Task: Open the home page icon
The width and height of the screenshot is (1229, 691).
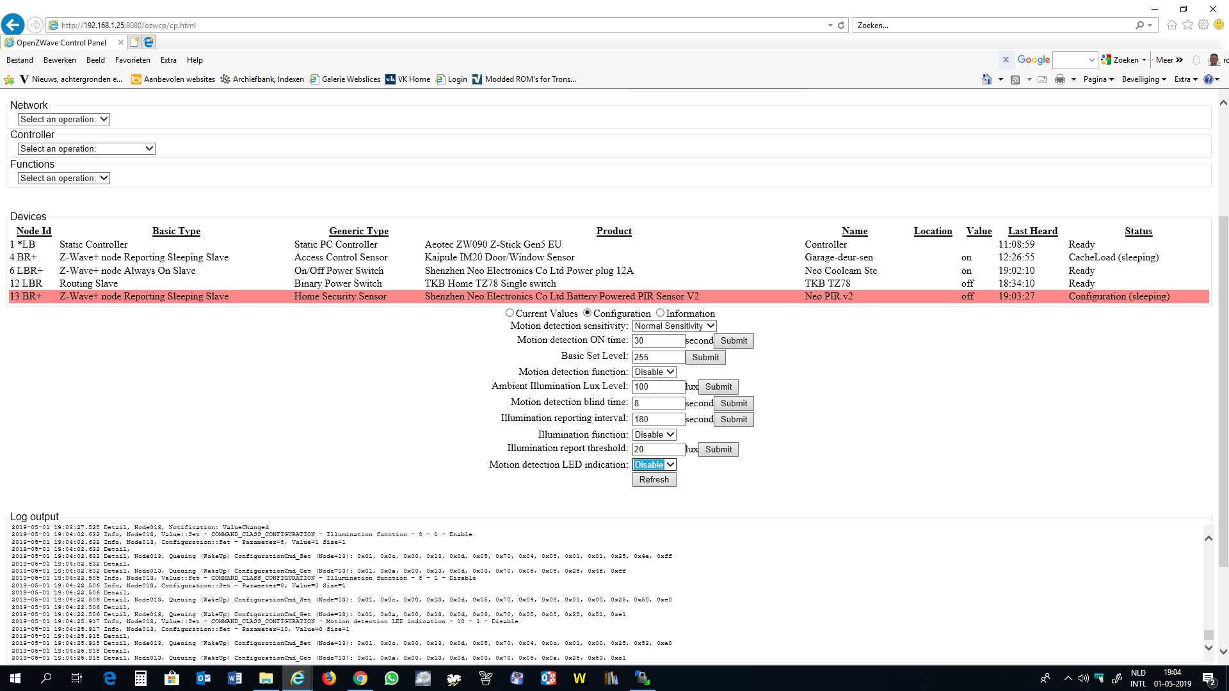Action: [1171, 25]
